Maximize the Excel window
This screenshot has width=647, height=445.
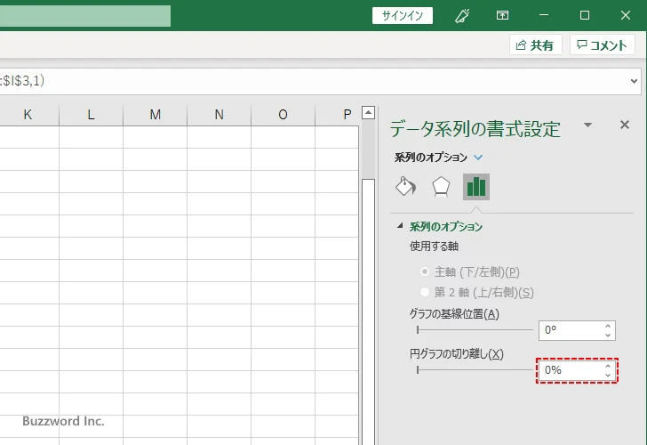[x=584, y=15]
